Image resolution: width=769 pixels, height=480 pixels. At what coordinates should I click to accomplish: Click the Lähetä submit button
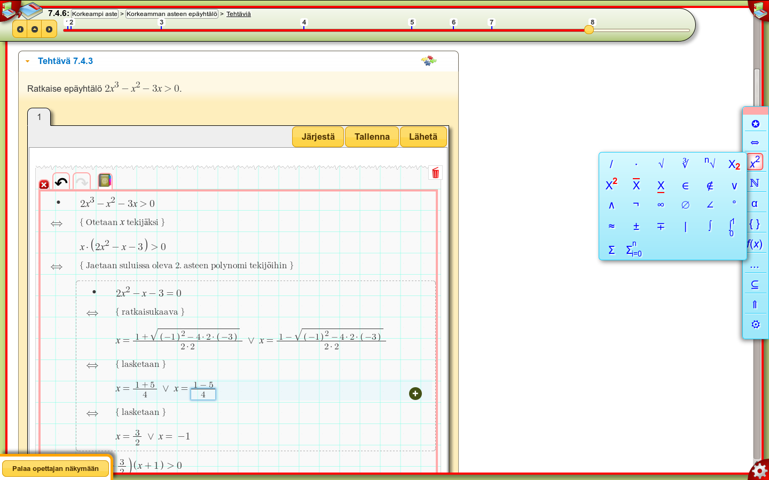[x=423, y=137]
